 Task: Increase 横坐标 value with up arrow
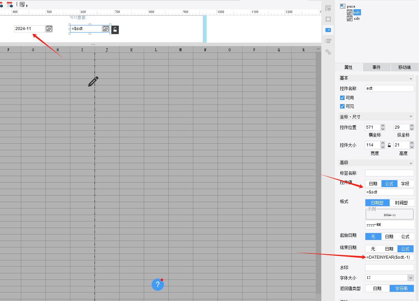click(x=383, y=126)
